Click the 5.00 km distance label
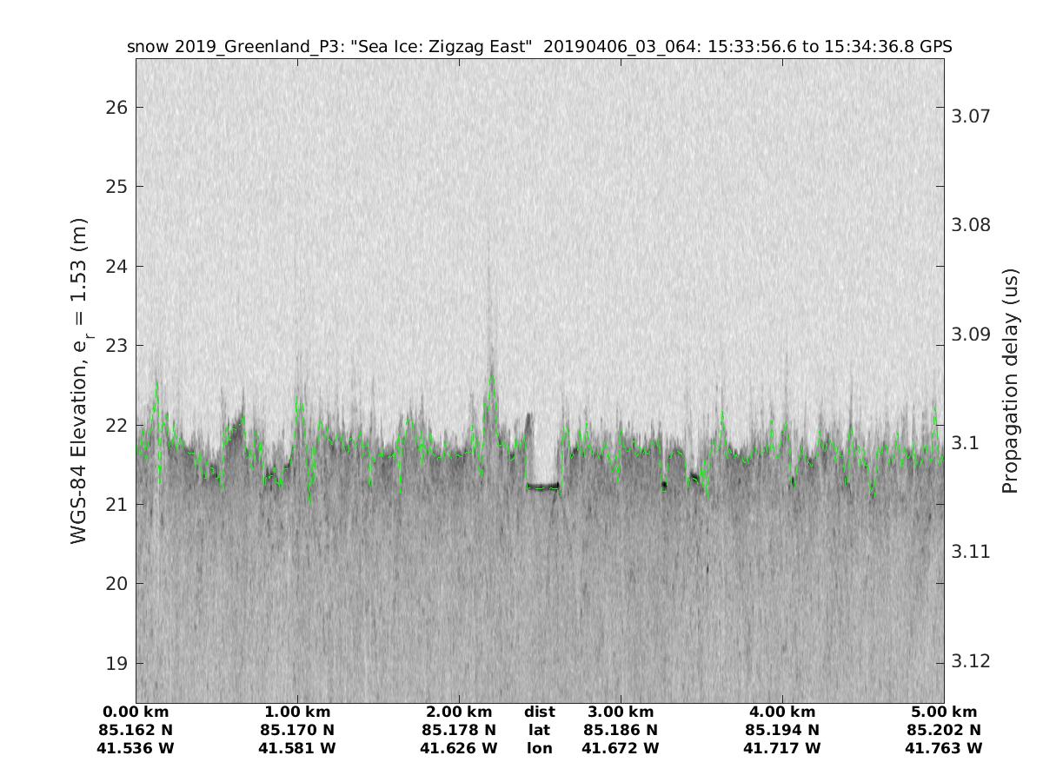This screenshot has width=1043, height=782. (943, 712)
